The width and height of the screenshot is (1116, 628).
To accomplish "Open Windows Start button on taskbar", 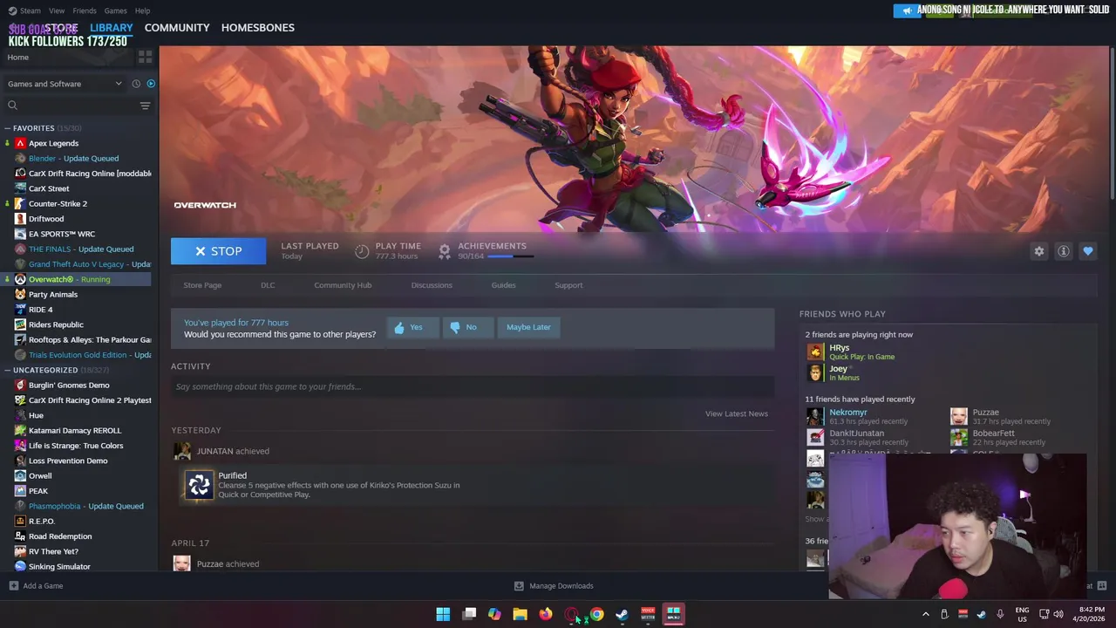I will [x=443, y=614].
